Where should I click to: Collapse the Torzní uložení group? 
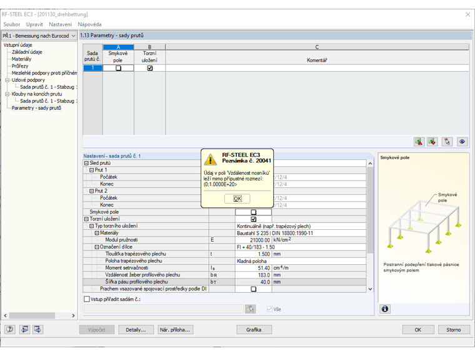point(86,219)
